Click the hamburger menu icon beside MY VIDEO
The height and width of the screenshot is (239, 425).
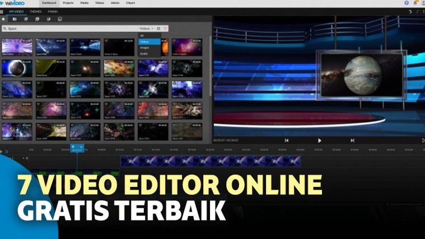[2, 12]
